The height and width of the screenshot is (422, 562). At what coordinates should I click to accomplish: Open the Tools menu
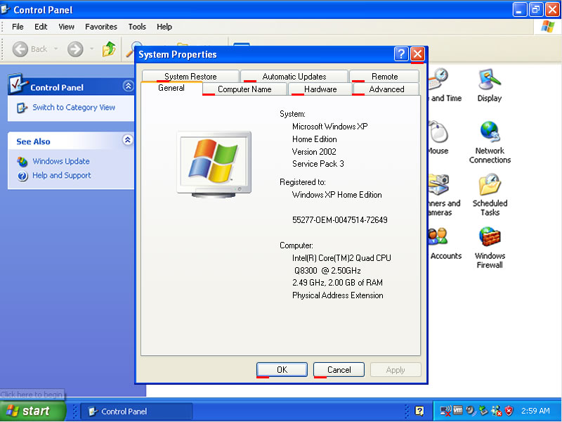coord(137,27)
